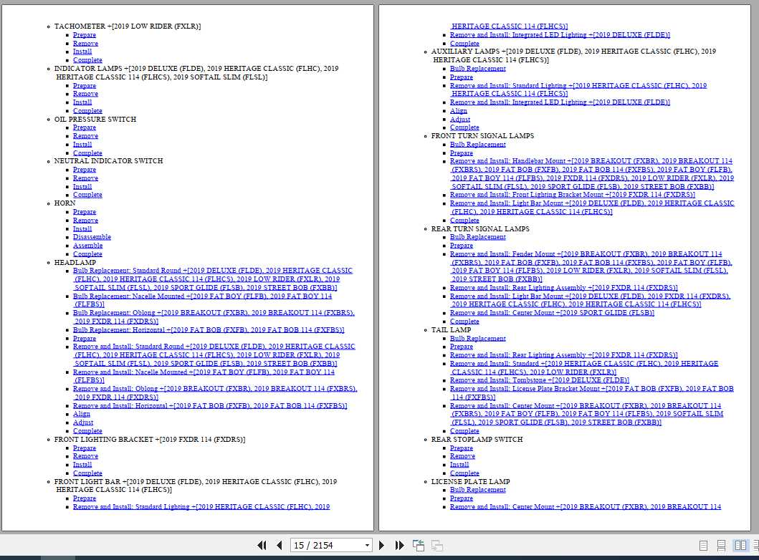Open Remove and Install: Center Mount Sport Glide link
Screen dimensions: 759x560
[x=552, y=313]
